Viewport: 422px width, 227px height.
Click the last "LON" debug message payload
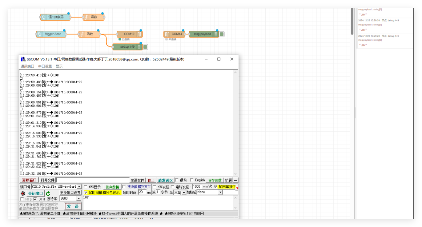point(363,45)
